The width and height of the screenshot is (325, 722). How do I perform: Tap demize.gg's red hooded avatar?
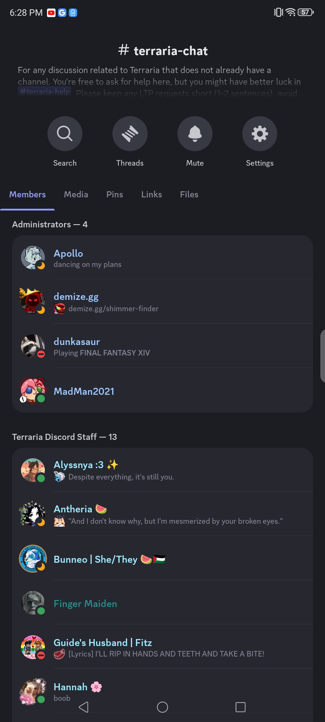[x=32, y=301]
